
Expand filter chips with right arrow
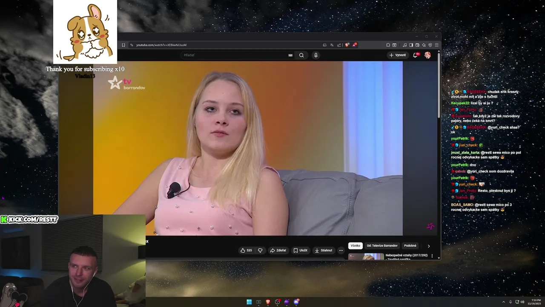click(429, 246)
